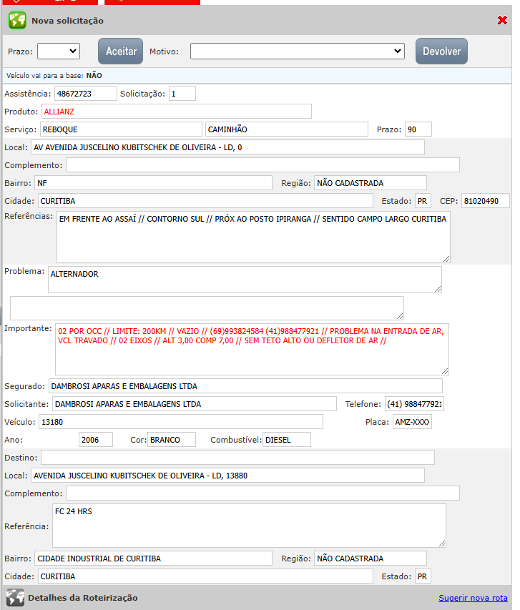
Task: Click the Aceitar button
Action: 121,51
